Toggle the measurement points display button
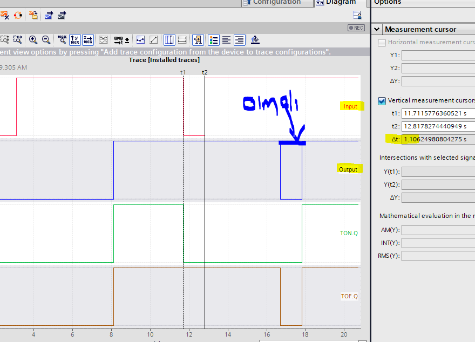475x342 pixels. [140, 39]
